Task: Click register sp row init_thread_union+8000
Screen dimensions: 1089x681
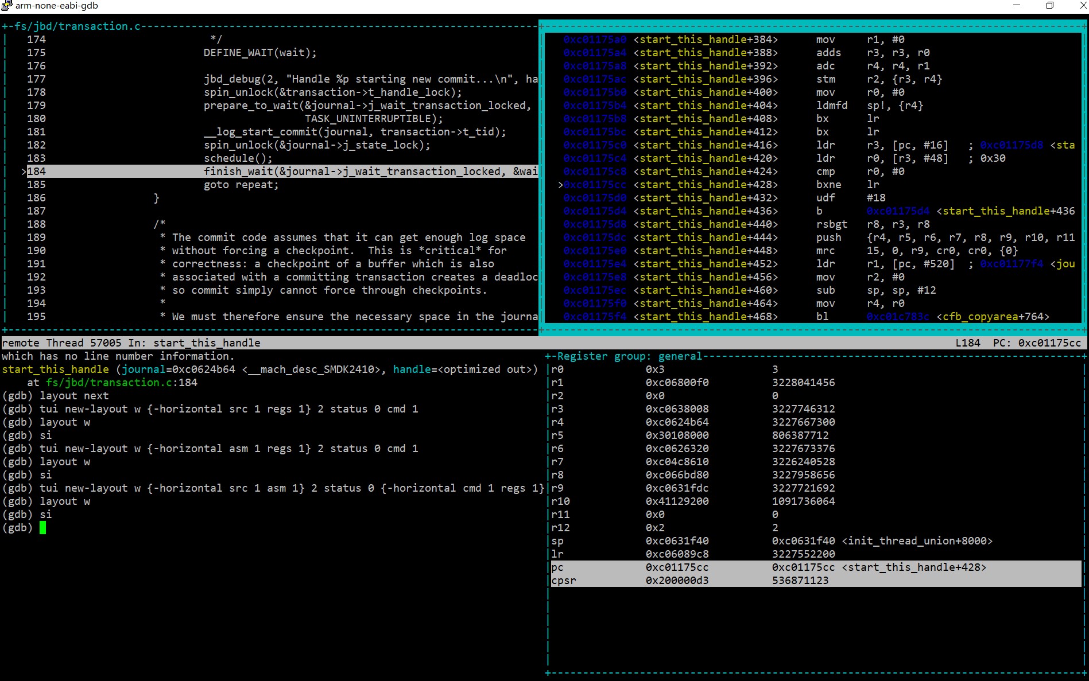Action: (772, 541)
